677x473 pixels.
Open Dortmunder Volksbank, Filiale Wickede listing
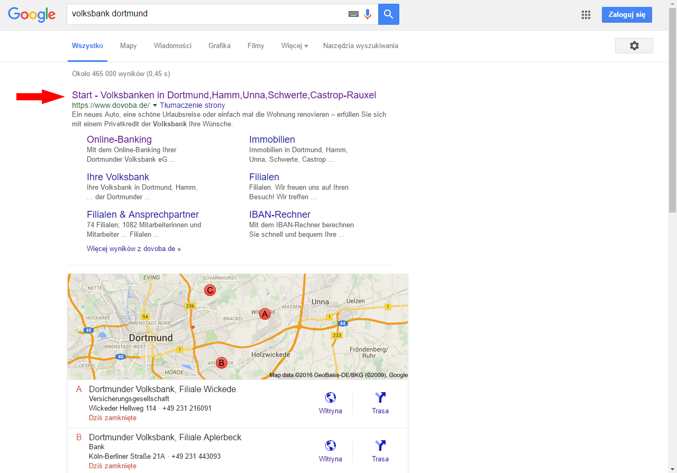pos(162,389)
